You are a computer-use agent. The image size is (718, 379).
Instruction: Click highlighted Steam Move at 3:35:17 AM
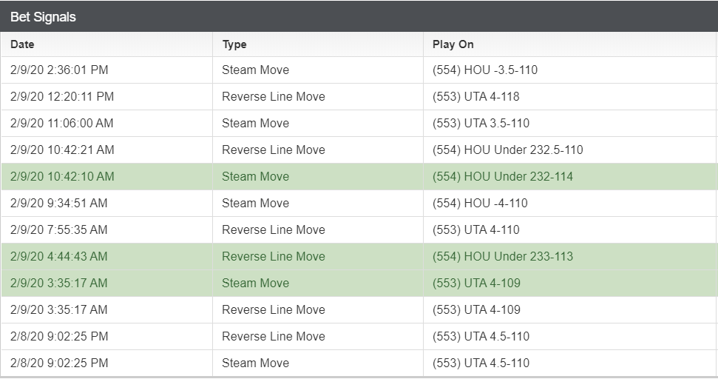tap(256, 283)
